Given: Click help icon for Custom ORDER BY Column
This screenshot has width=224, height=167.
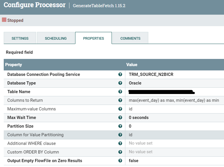Looking at the screenshot, I should (x=120, y=152).
